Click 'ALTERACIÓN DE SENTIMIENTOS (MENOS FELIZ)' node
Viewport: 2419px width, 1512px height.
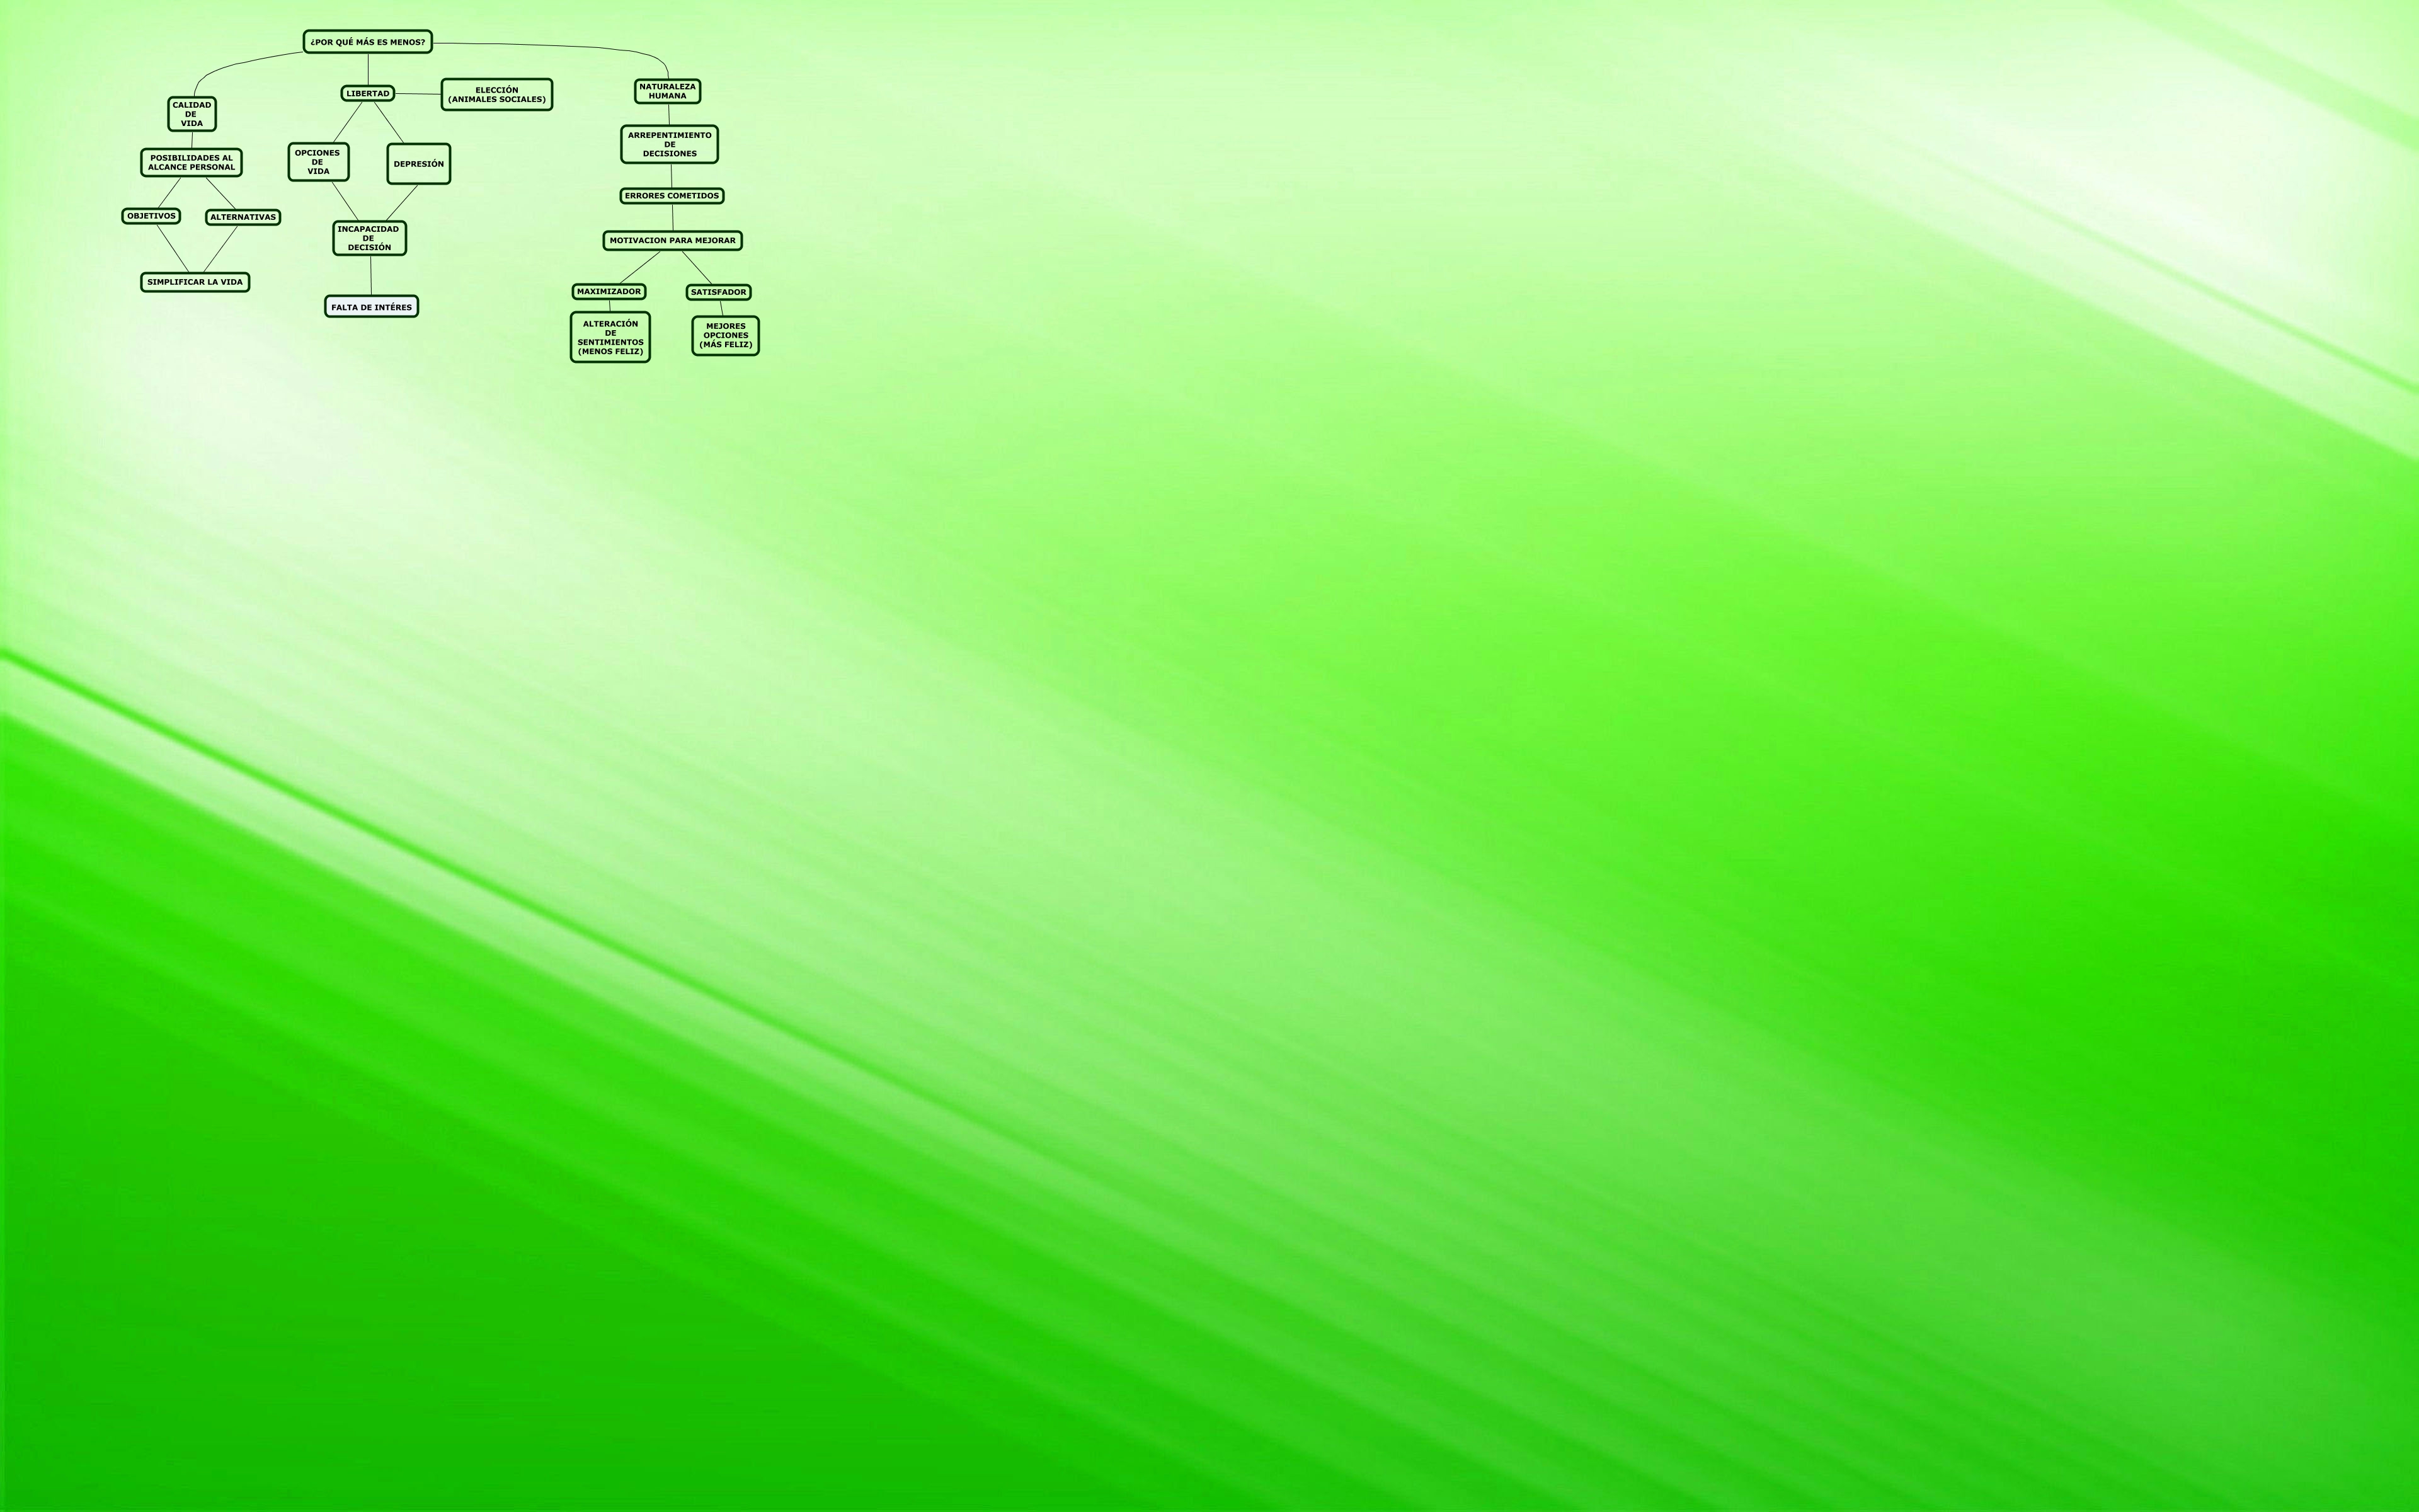point(610,337)
